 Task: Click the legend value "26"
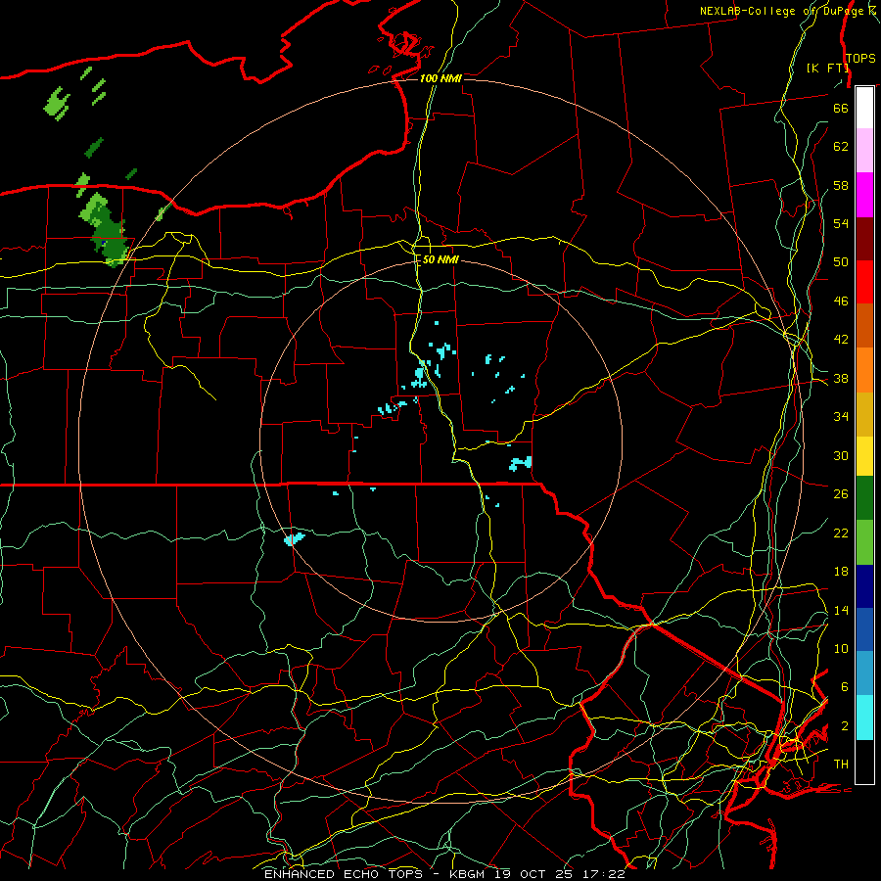(841, 494)
